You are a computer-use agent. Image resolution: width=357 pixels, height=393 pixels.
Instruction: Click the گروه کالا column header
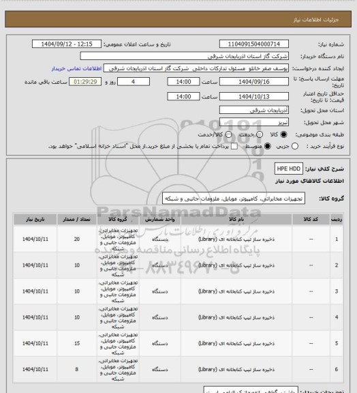pyautogui.click(x=118, y=219)
